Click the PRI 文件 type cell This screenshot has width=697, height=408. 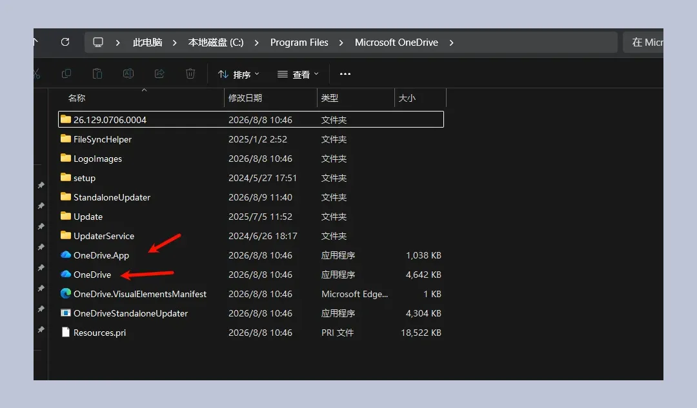coord(338,333)
